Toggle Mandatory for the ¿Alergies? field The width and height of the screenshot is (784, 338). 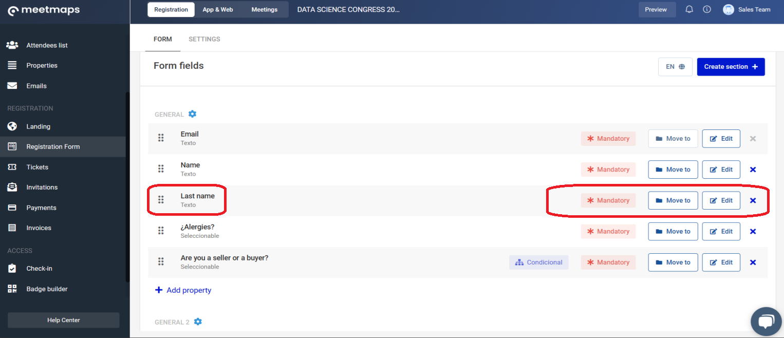[608, 231]
